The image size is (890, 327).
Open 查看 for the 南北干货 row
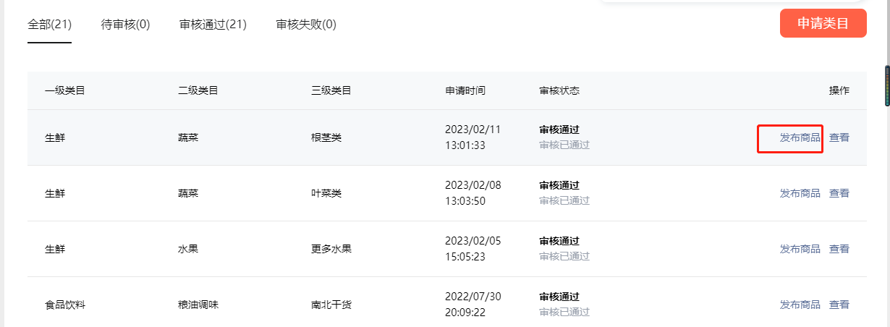pyautogui.click(x=839, y=305)
